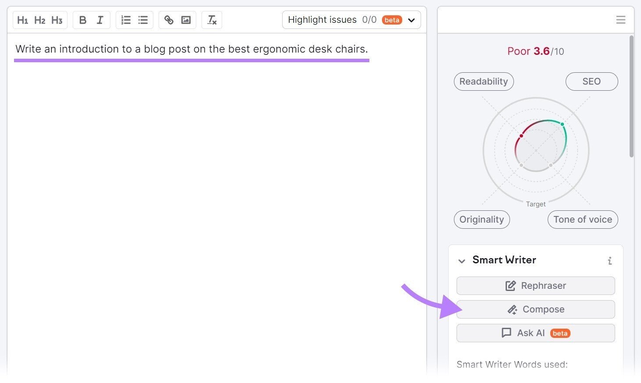This screenshot has width=641, height=383.
Task: Toggle italic formatting
Action: 99,20
